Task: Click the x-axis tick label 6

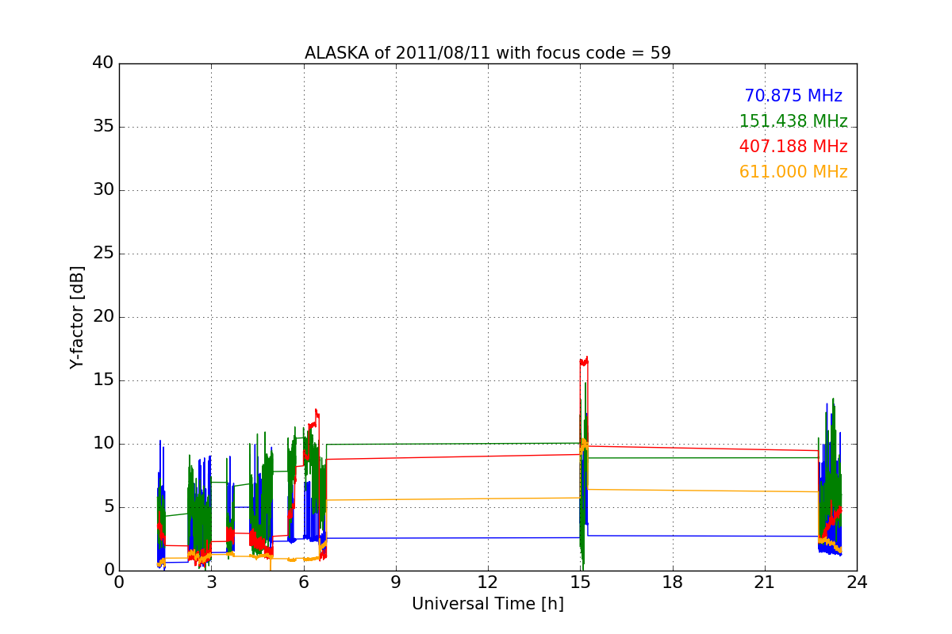Action: (303, 582)
